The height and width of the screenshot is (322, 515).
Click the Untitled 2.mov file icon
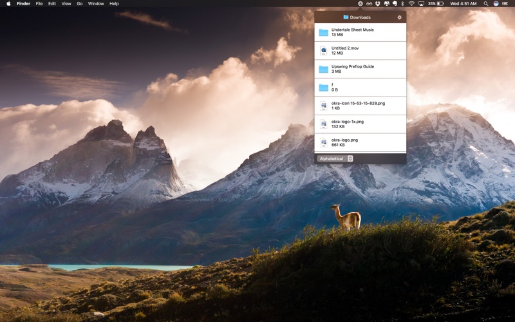click(324, 51)
